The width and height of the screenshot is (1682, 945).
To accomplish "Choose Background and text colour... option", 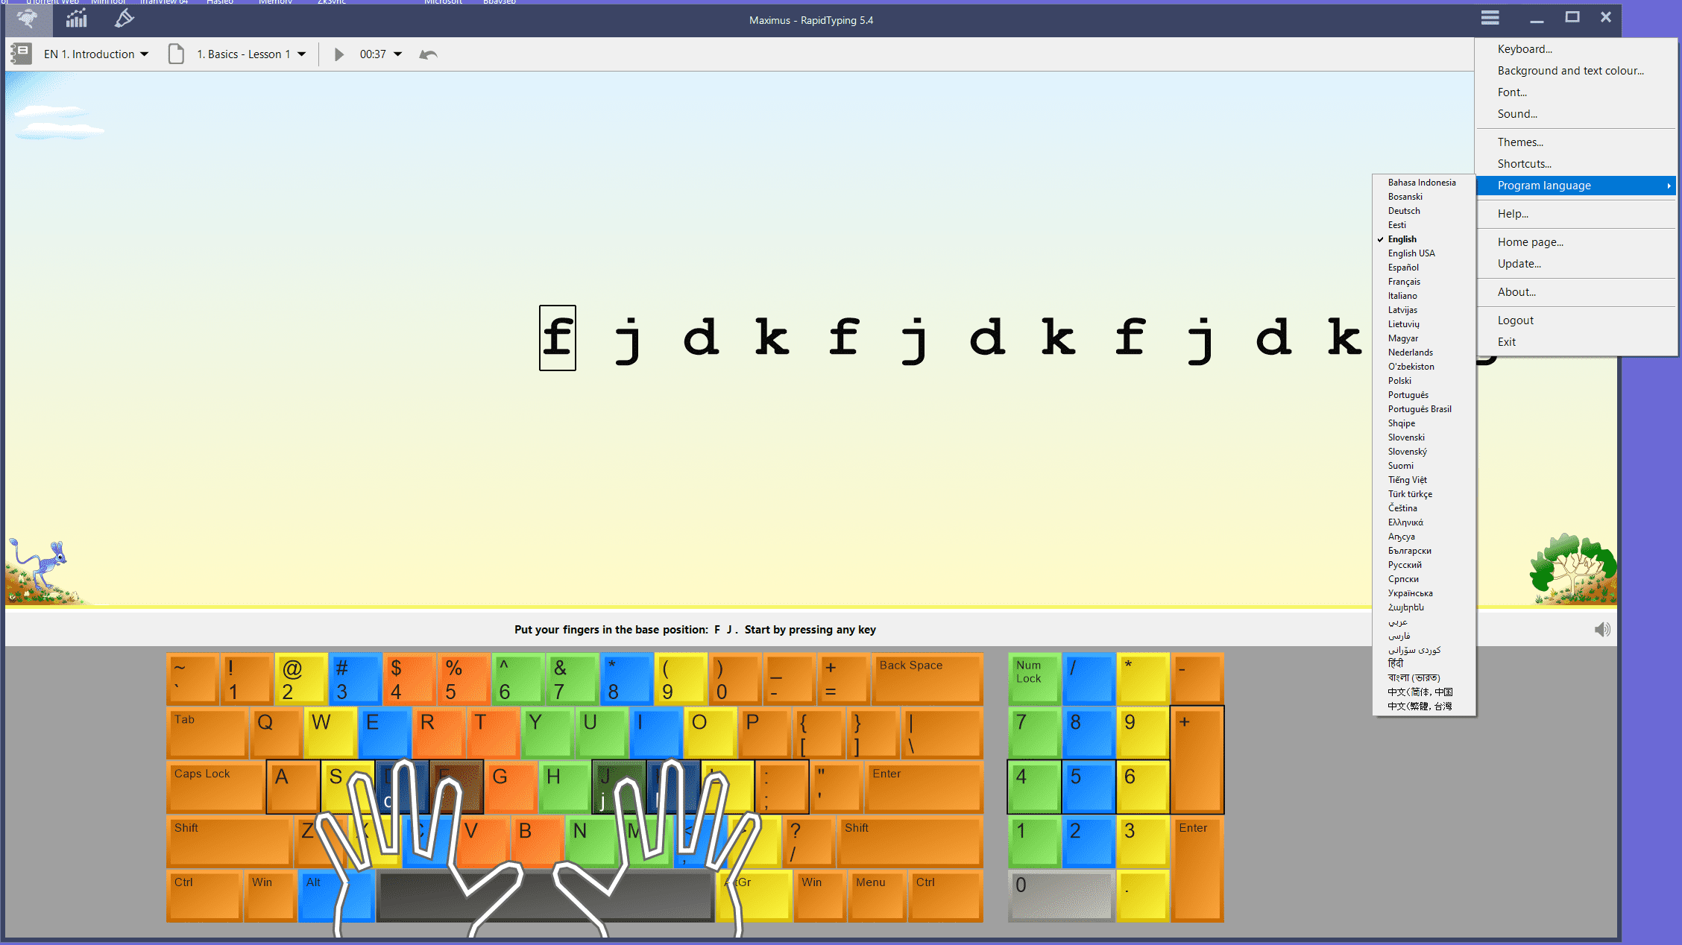I will click(x=1570, y=71).
